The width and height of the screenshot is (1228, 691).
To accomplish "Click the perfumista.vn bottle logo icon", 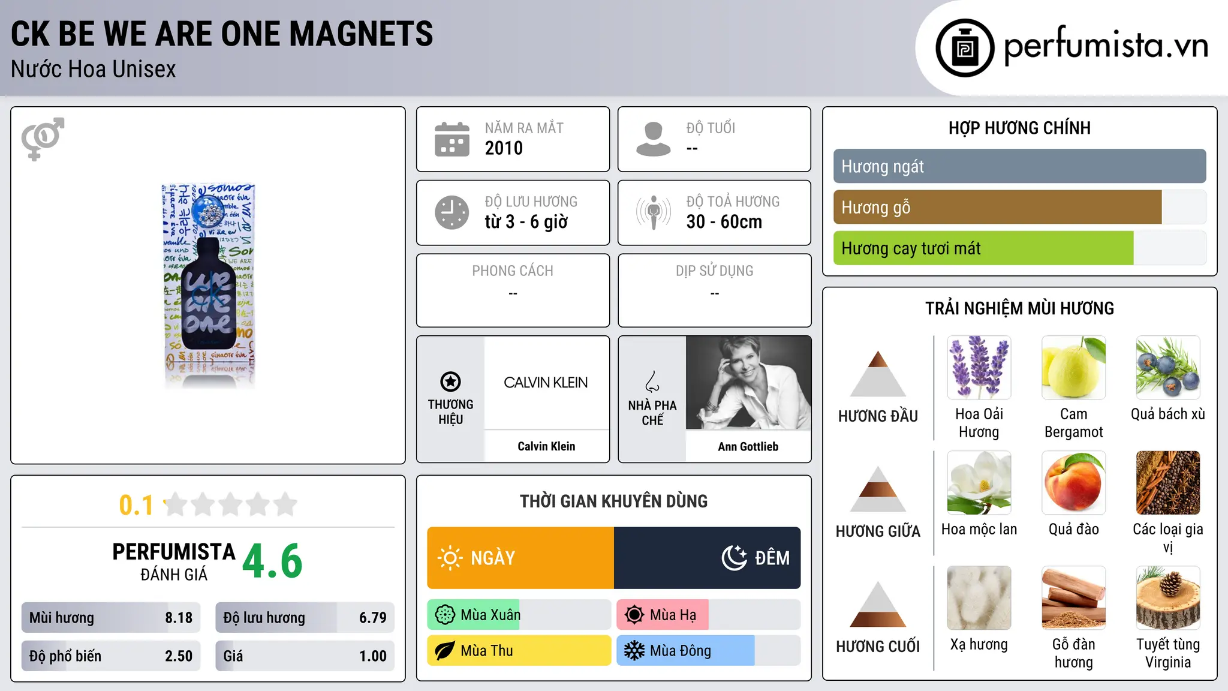I will click(x=965, y=48).
